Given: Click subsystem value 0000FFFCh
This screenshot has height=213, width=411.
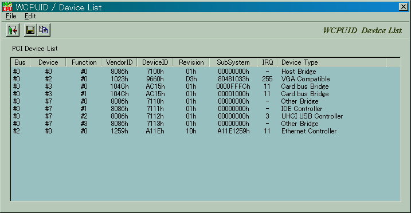Looking at the screenshot, I should pos(233,86).
